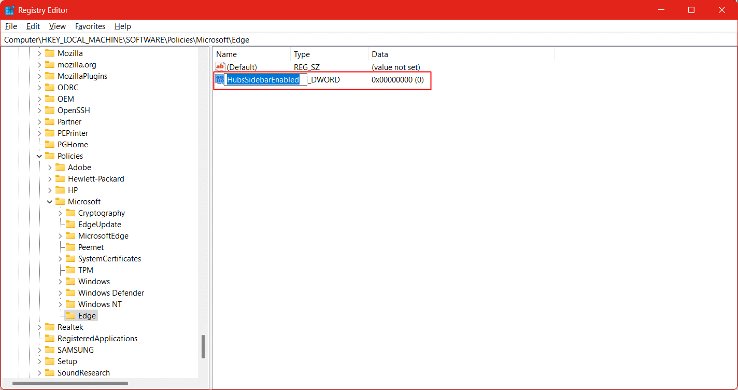The height and width of the screenshot is (390, 738).
Task: Select the OEM folder icon
Action: [50, 99]
